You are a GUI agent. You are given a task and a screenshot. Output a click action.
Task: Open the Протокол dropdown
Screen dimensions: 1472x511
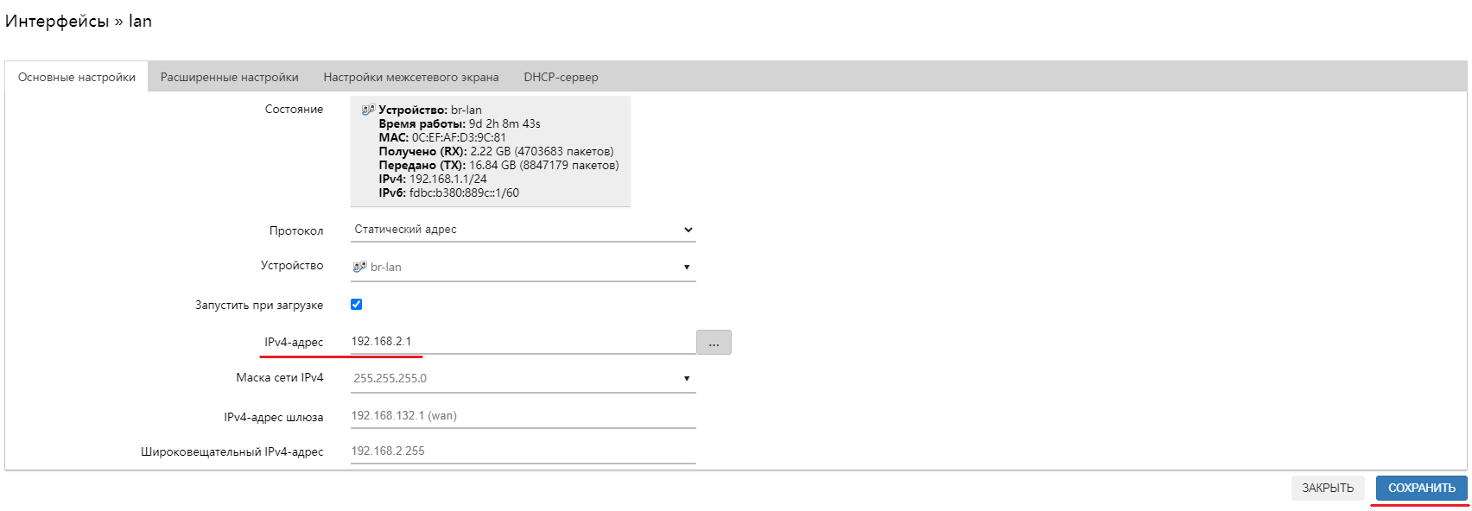[x=523, y=230]
